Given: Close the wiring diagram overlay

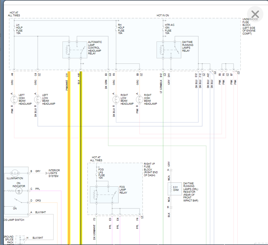Looking at the screenshot, I should (x=255, y=14).
